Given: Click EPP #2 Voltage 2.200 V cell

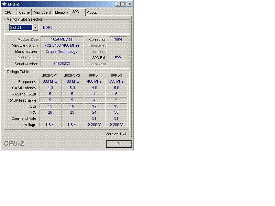Looking at the screenshot, I should point(117,125).
